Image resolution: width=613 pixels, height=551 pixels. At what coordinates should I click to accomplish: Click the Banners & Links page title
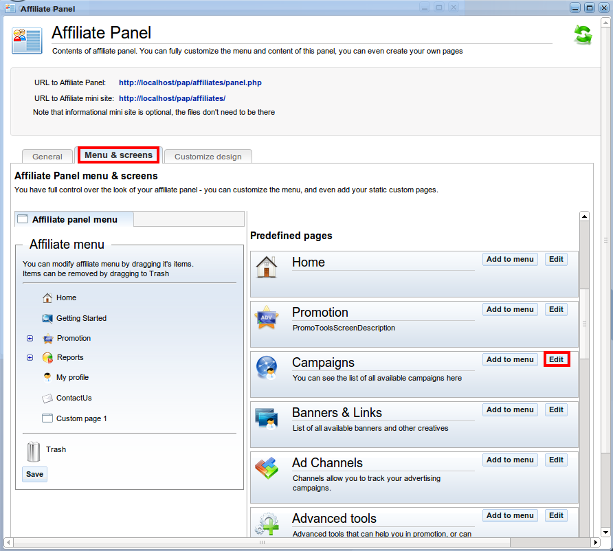(x=337, y=413)
